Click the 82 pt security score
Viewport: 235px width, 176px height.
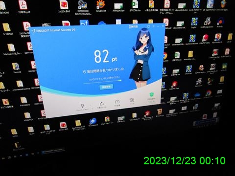pos(105,56)
